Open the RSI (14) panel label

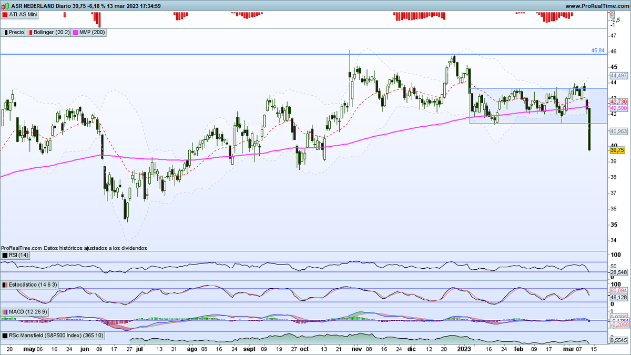pyautogui.click(x=19, y=255)
